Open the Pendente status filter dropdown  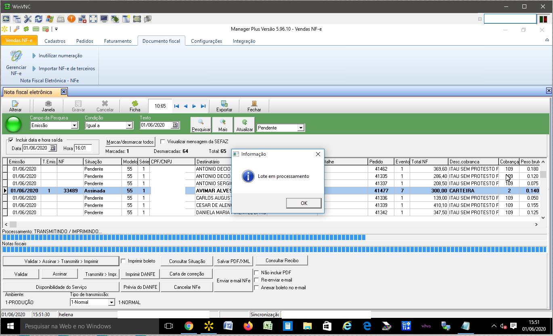coord(300,128)
